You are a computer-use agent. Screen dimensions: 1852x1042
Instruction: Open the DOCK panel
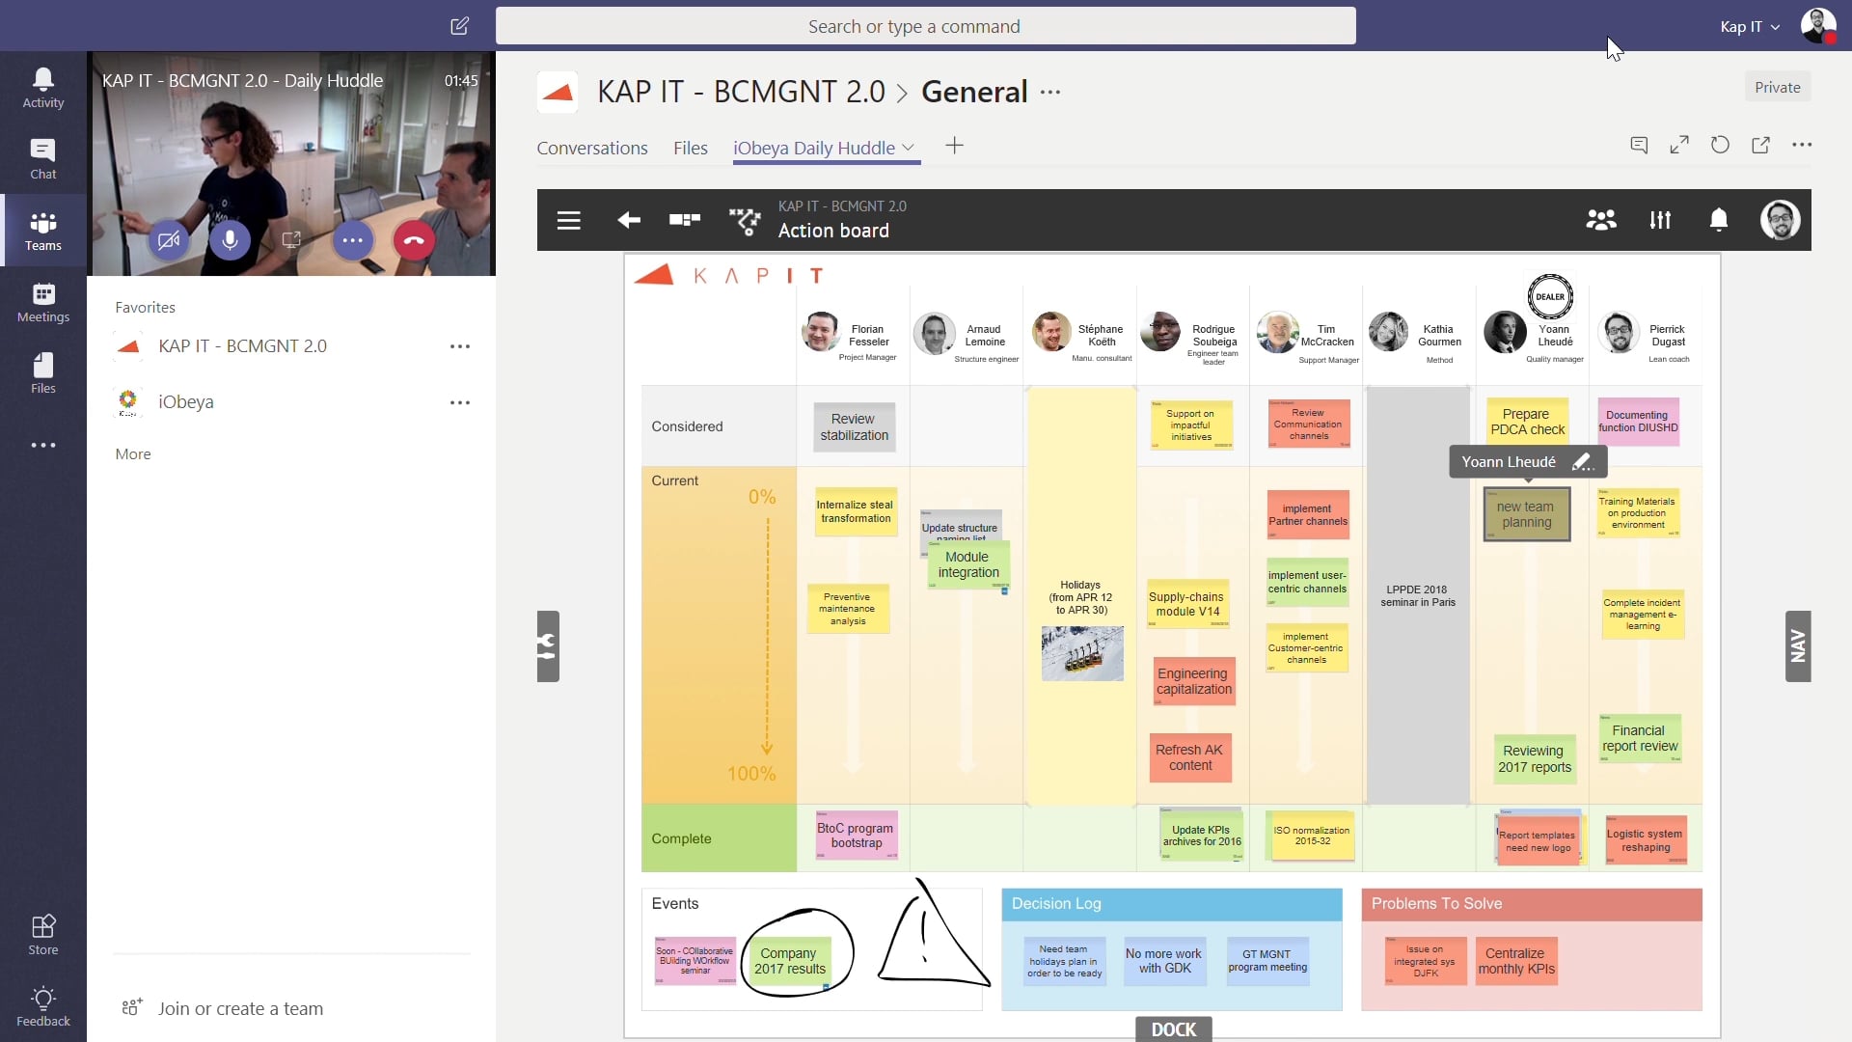pos(1173,1029)
